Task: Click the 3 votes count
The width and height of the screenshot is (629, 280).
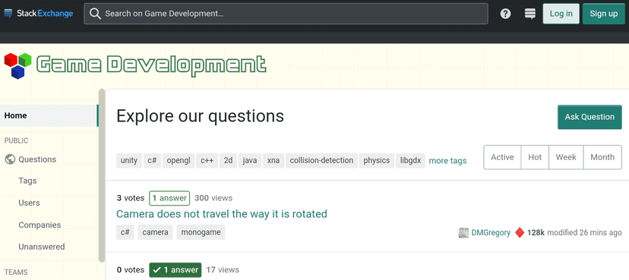Action: 131,198
